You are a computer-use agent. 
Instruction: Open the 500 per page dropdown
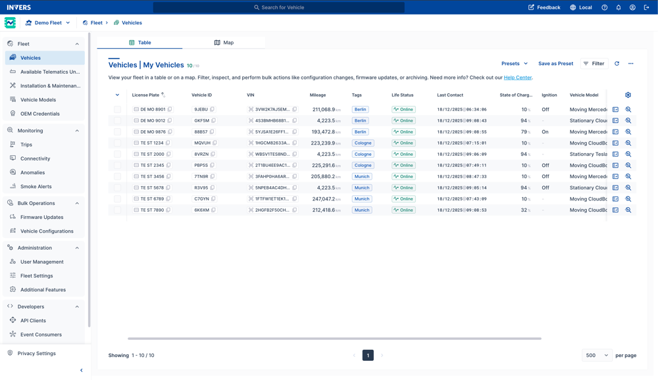(597, 356)
